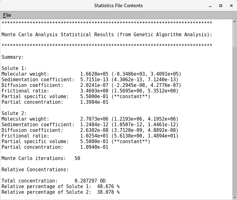Open the File menu
Viewport: 237px width, 200px height.
coord(7,15)
